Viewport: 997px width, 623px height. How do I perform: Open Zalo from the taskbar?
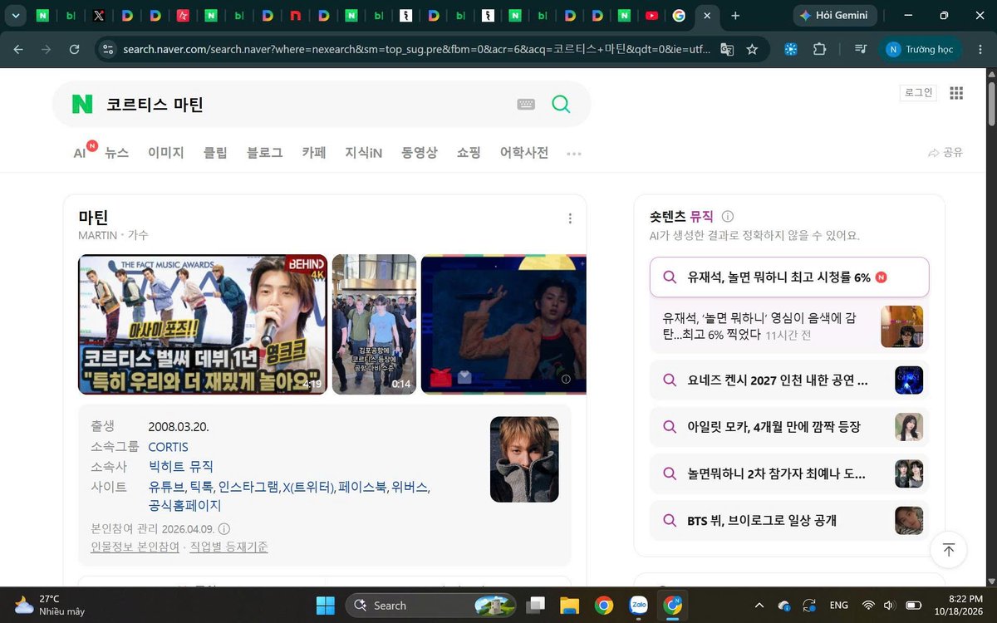click(x=638, y=606)
